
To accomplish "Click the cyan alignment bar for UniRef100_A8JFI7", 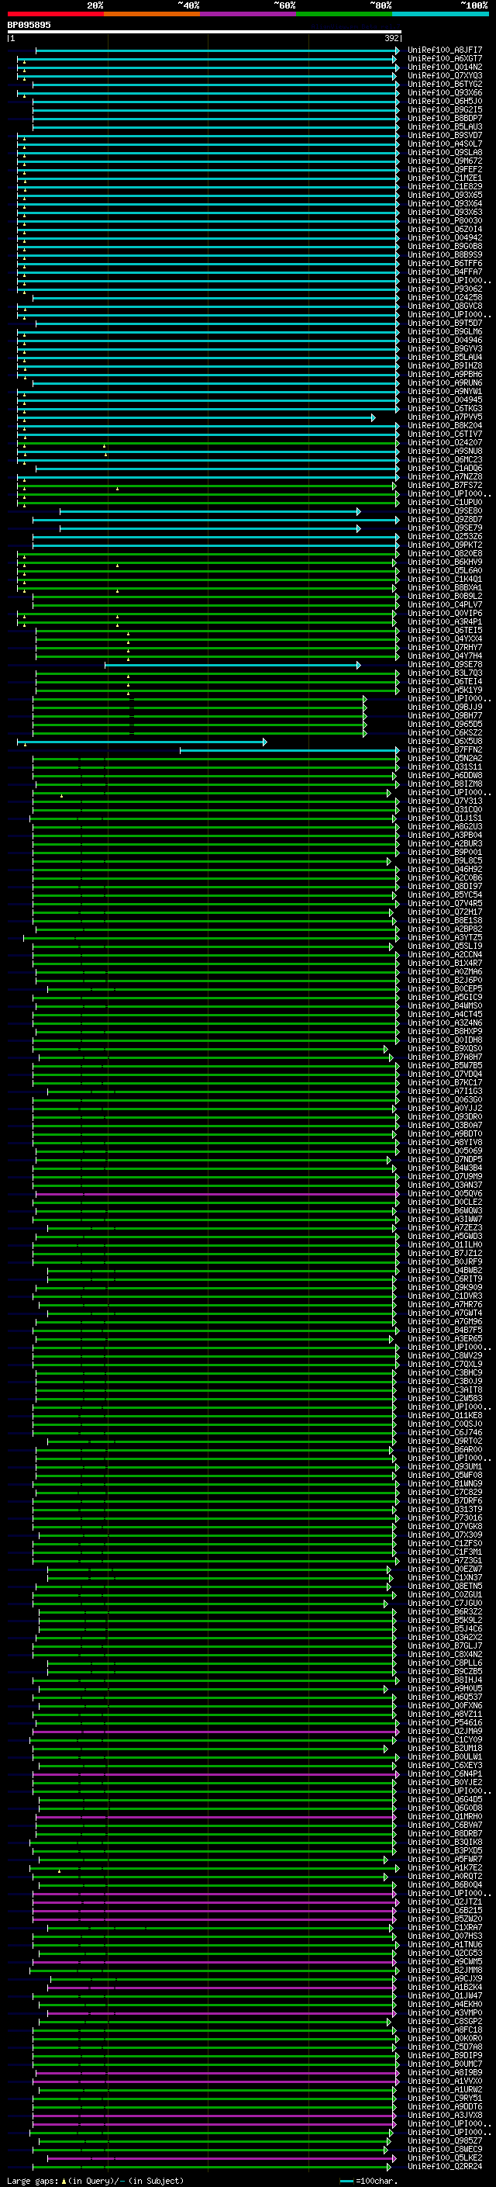I will click(x=217, y=51).
